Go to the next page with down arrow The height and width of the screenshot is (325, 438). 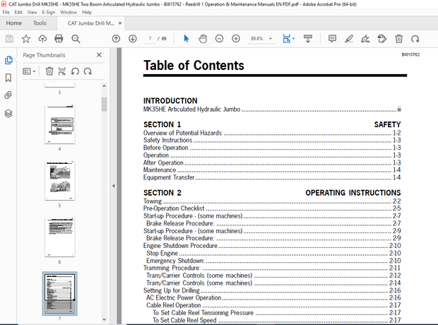tap(133, 39)
